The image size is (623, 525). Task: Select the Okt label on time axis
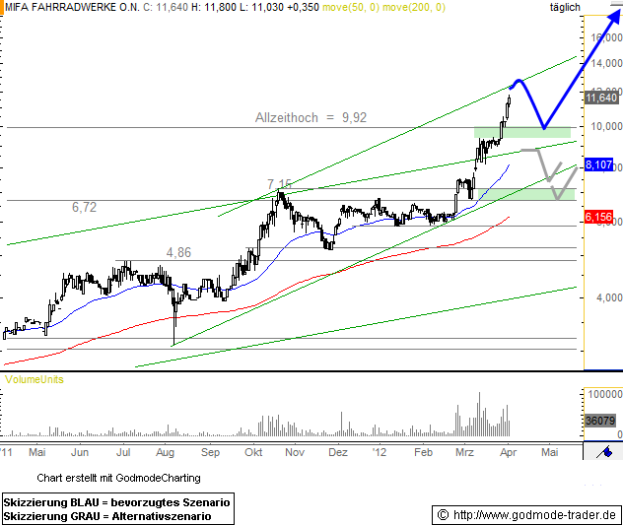(253, 452)
